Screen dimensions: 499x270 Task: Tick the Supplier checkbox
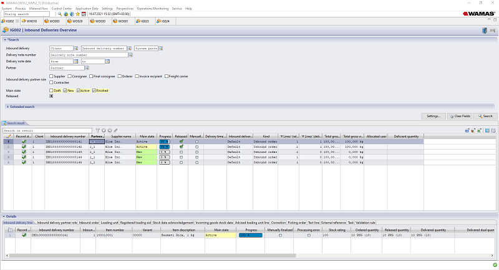(51, 76)
